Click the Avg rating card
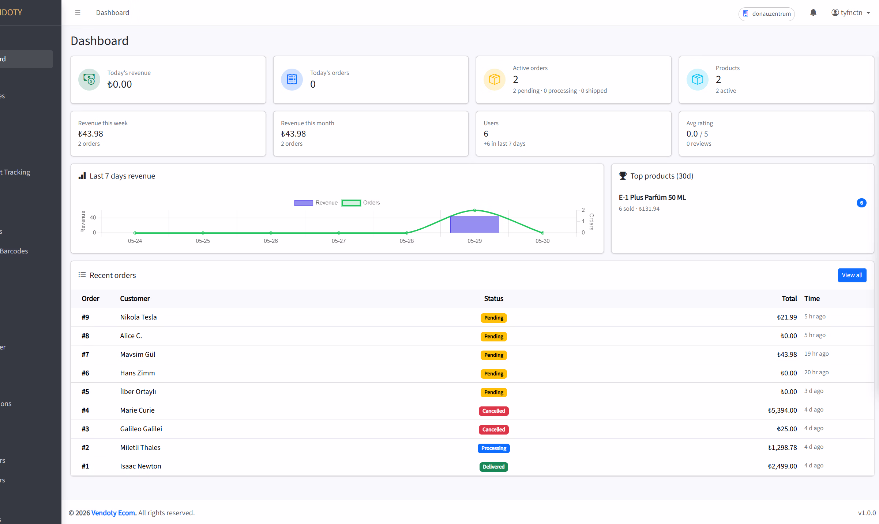Image resolution: width=879 pixels, height=524 pixels. [x=776, y=133]
